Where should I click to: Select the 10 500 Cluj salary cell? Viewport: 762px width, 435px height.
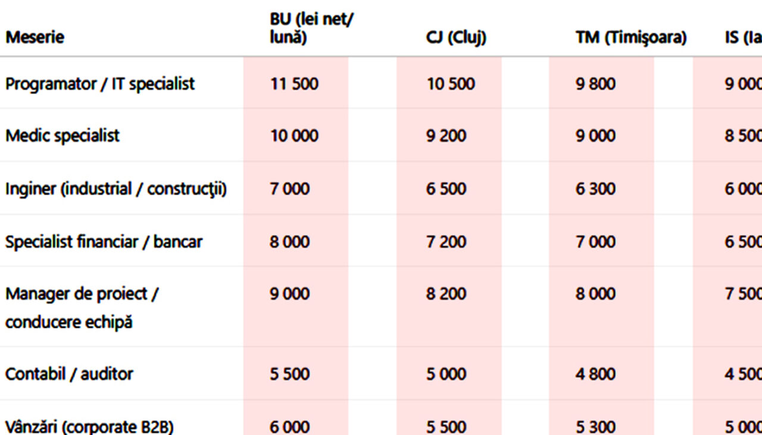pos(451,84)
